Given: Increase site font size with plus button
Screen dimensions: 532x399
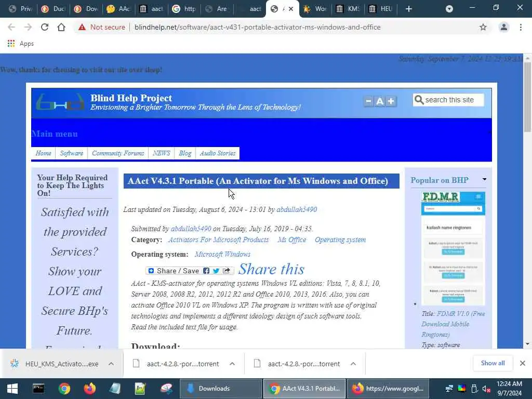Looking at the screenshot, I should click(391, 101).
